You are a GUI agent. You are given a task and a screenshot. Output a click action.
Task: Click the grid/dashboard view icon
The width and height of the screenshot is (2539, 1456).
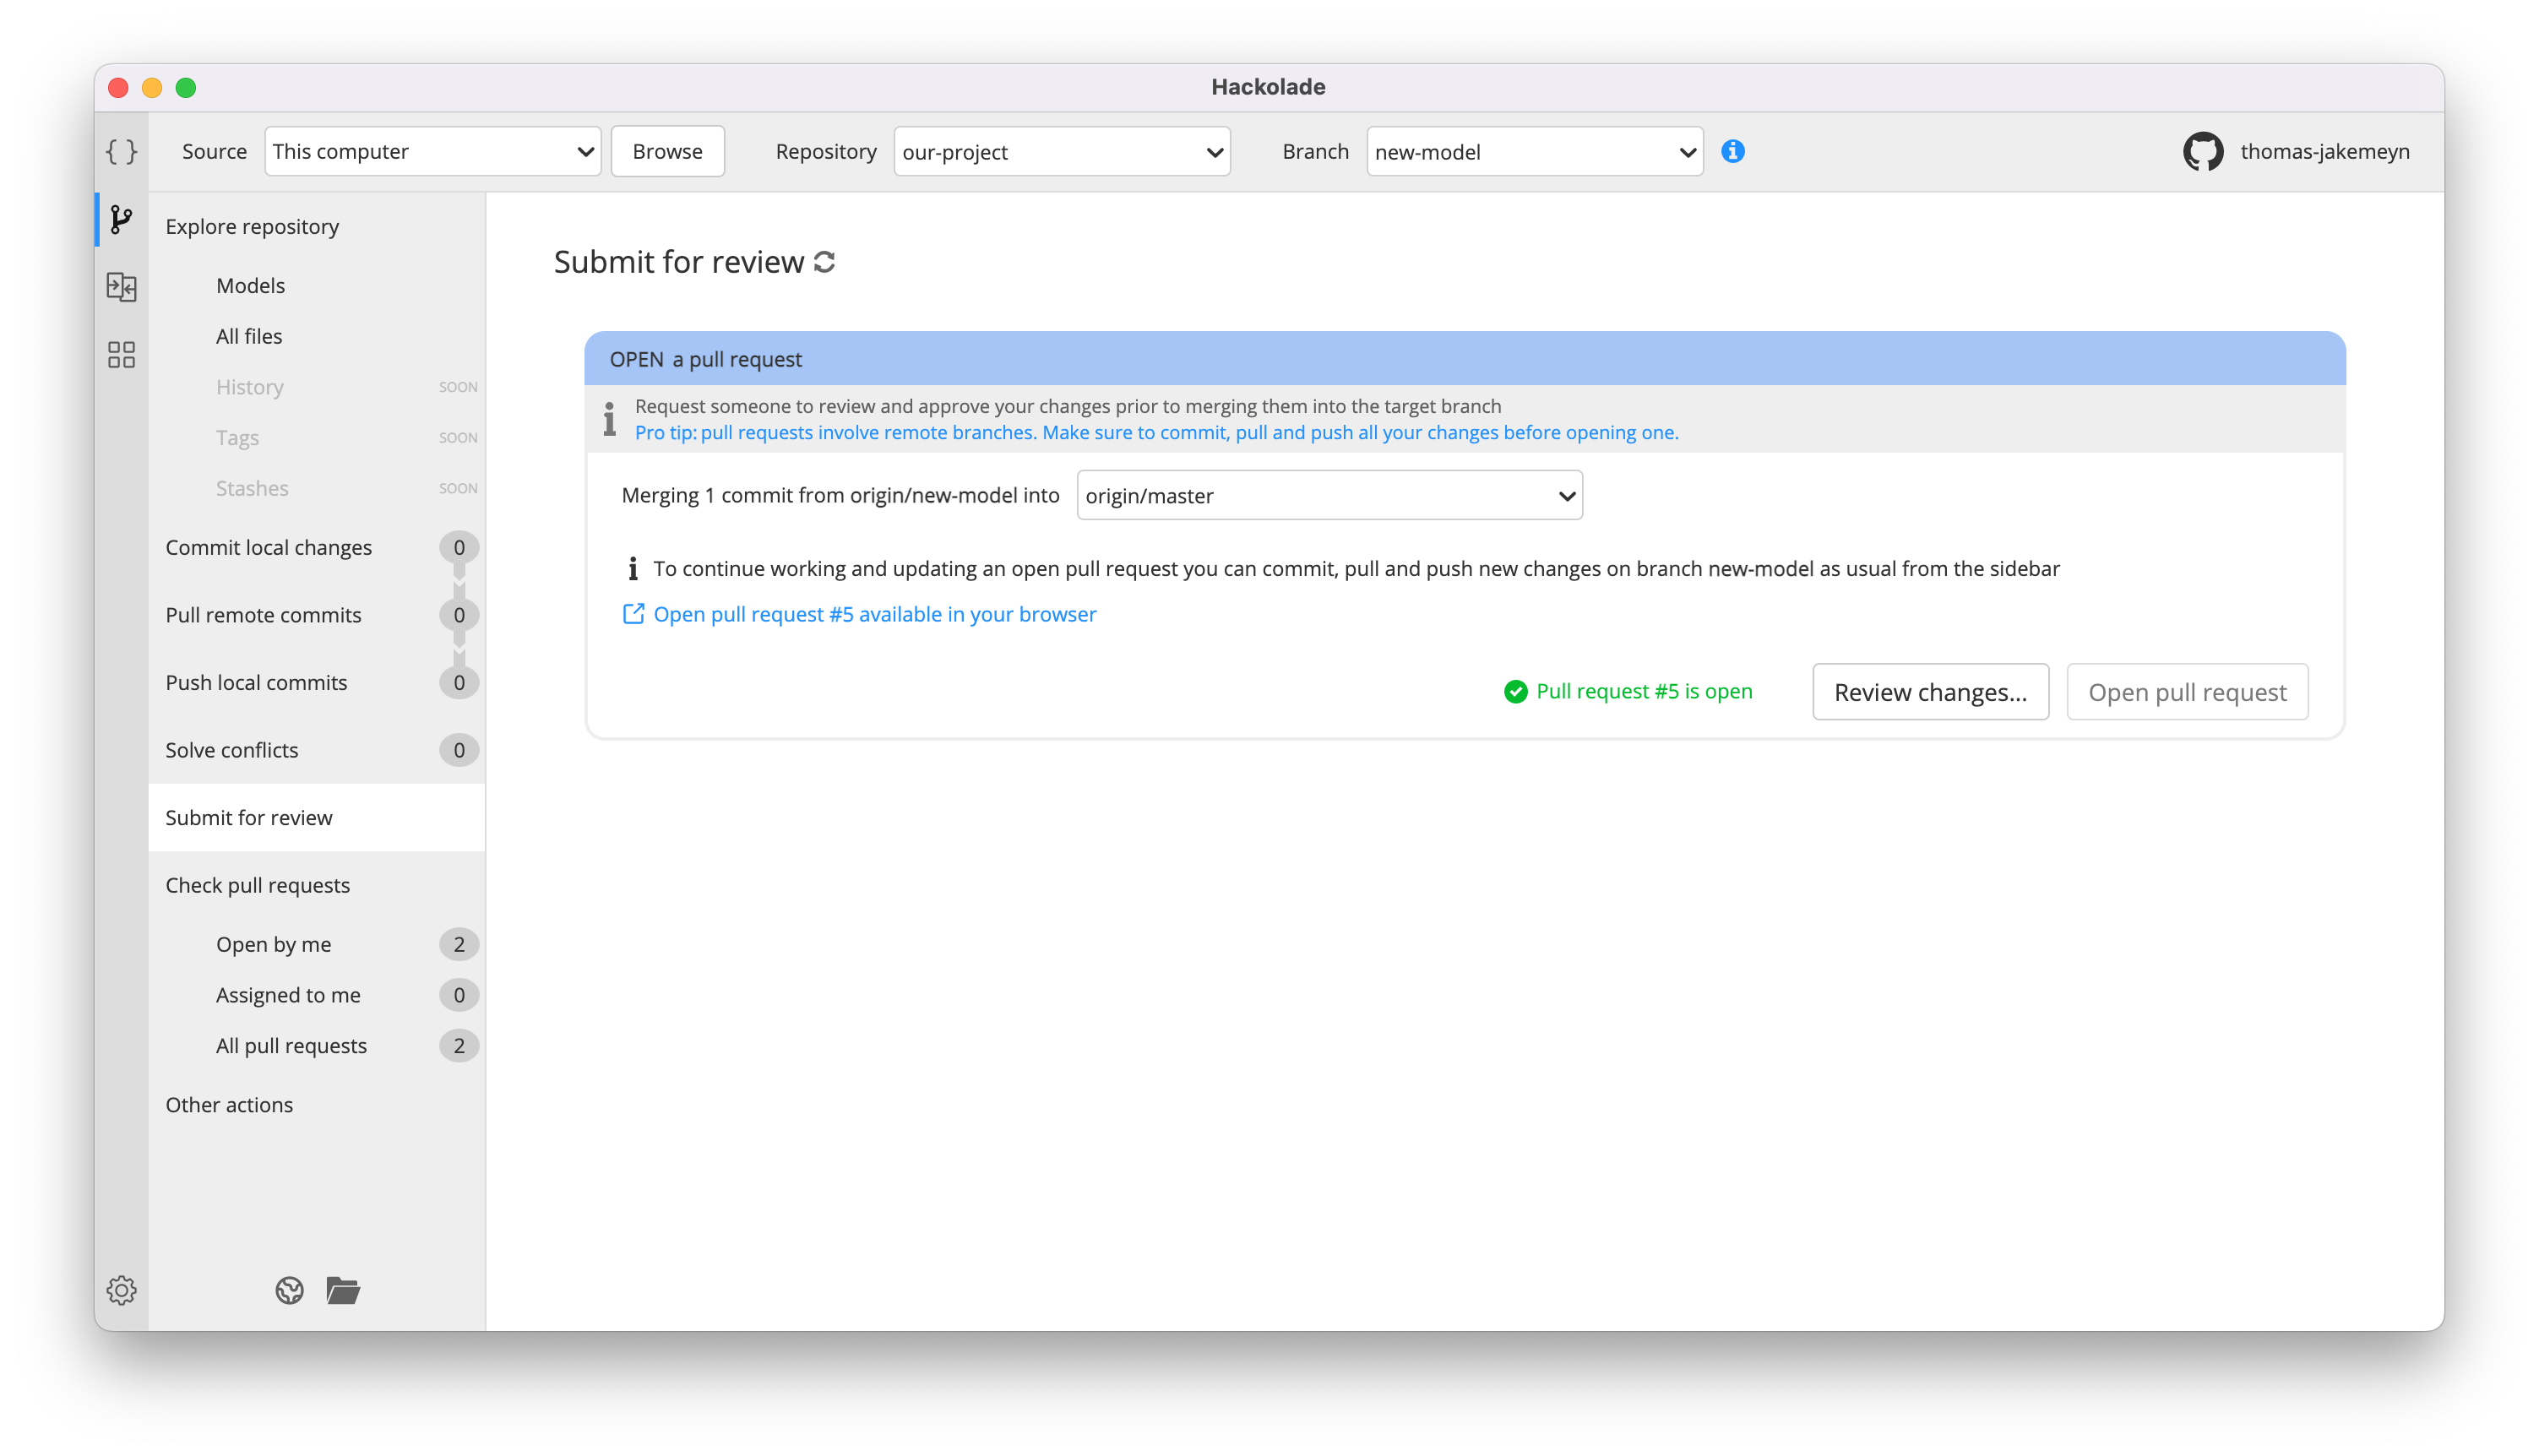pos(122,354)
